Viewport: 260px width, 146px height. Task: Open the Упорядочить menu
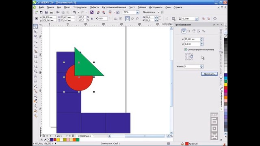click(80, 7)
